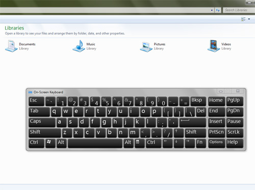Click the question mark slash key
The width and height of the screenshot is (255, 190).
tap(167, 132)
